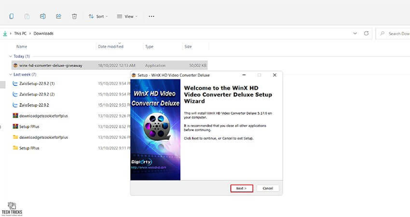The height and width of the screenshot is (217, 410).
Task: Click the Rename icon in Explorer toolbar
Action: tap(42, 16)
